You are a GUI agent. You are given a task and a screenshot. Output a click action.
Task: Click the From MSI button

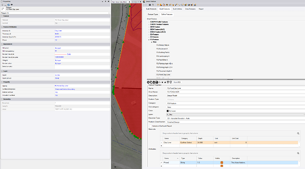177,82
